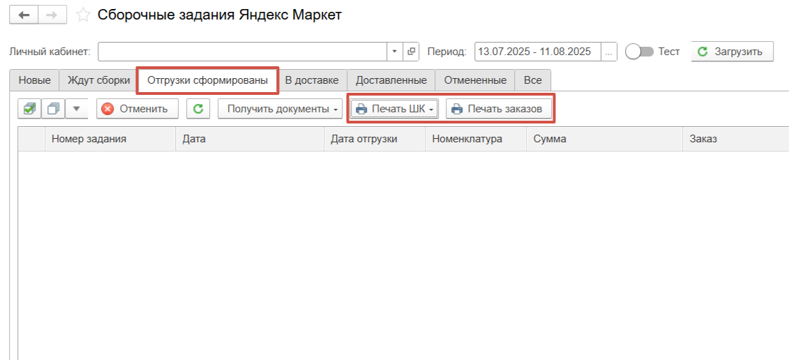The image size is (789, 360).
Task: Add page to favorites with star icon
Action: pos(83,15)
